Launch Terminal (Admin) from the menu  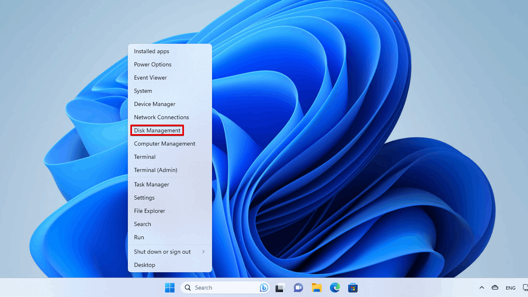click(x=170, y=170)
